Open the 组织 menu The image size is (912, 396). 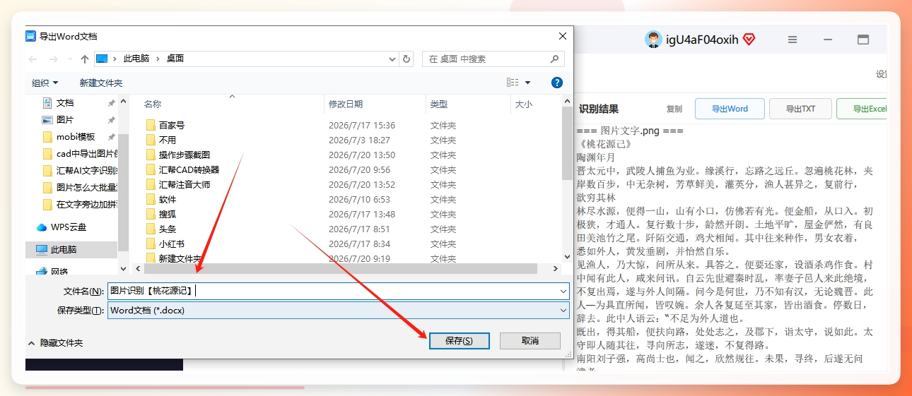click(45, 83)
